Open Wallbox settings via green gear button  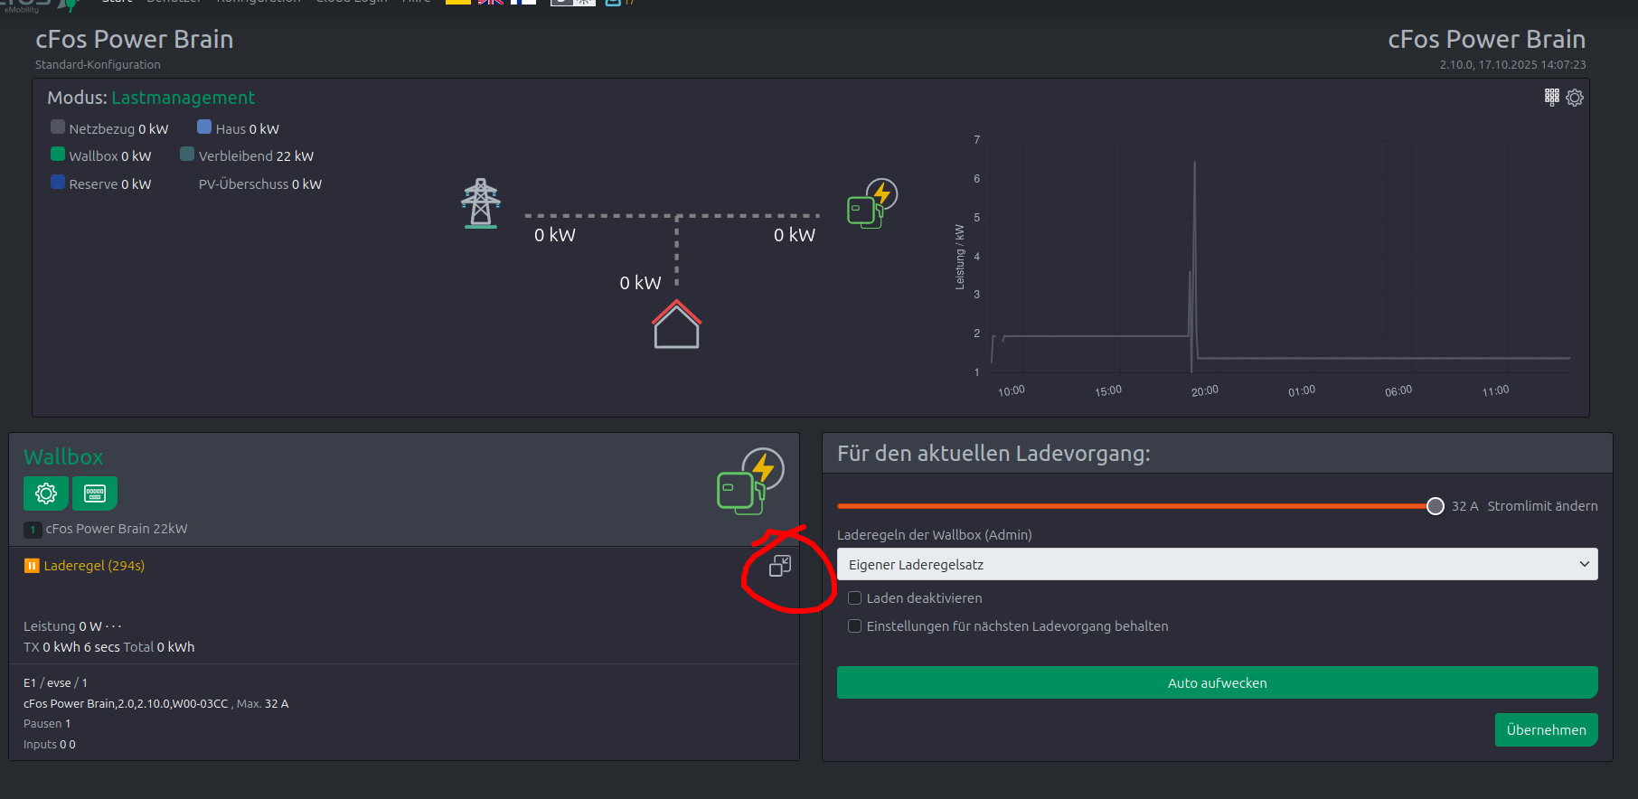(45, 493)
